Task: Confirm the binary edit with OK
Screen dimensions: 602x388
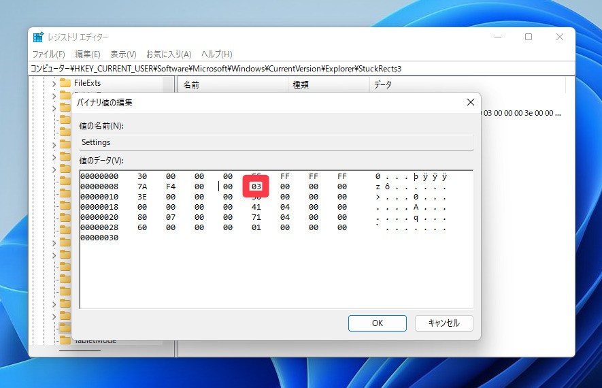Action: (x=378, y=323)
